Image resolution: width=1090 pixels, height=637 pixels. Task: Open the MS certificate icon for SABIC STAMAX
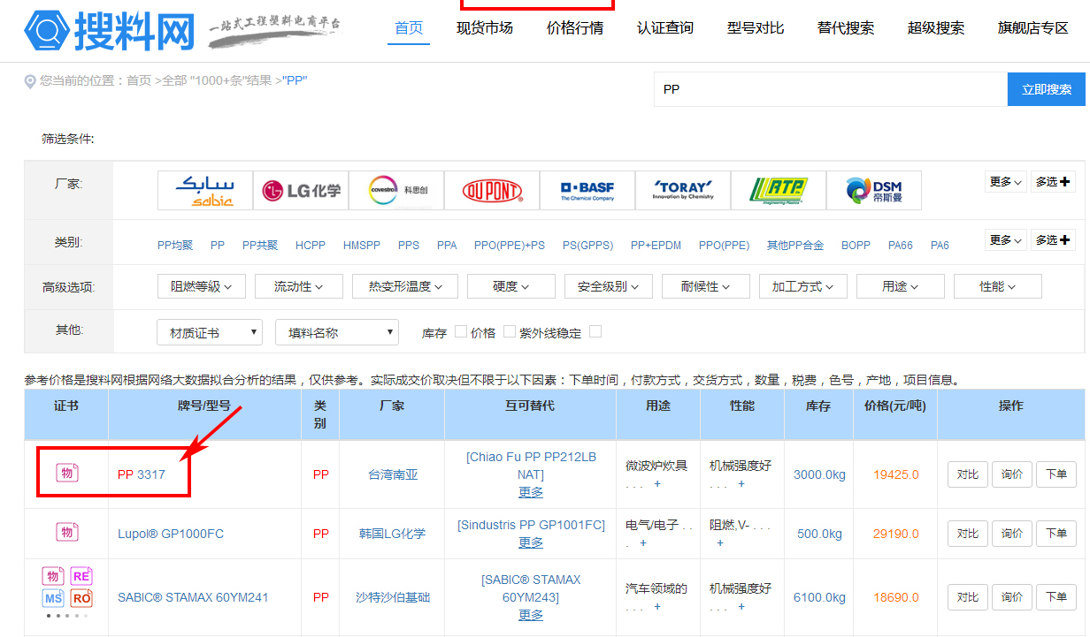pyautogui.click(x=53, y=598)
